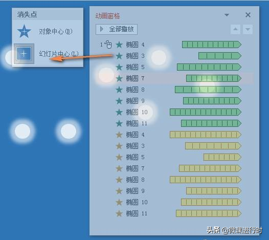
Task: Click the gold star icon beside yellow-bar 椭圆 3
Action: [119, 146]
